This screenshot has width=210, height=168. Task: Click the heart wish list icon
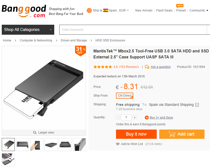tap(118, 144)
